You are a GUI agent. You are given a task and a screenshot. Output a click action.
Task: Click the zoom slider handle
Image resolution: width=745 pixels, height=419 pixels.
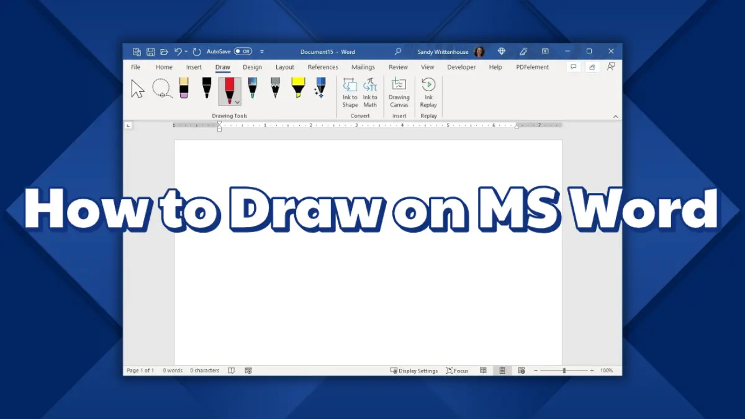564,371
